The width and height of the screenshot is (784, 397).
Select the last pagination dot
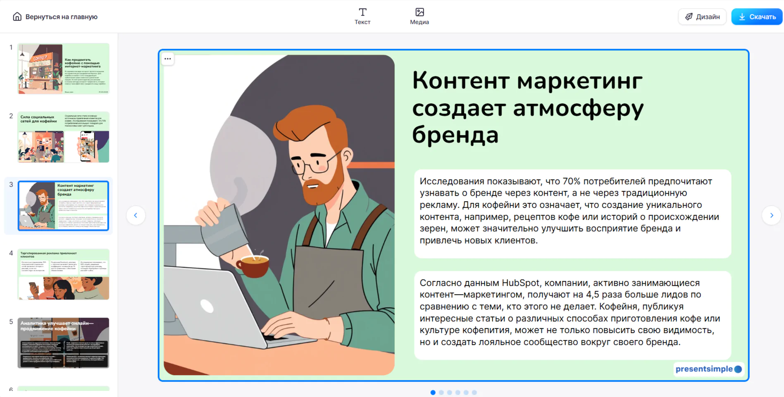point(474,392)
